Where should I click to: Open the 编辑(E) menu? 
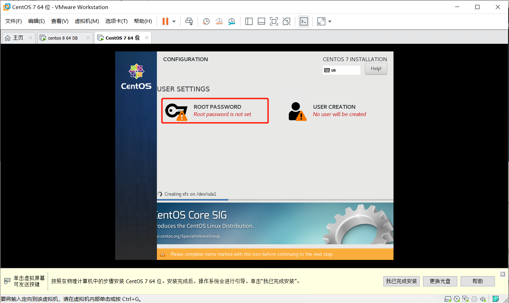point(37,21)
